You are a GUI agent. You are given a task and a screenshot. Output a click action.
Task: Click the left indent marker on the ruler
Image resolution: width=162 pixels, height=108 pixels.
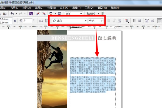tap(70, 28)
